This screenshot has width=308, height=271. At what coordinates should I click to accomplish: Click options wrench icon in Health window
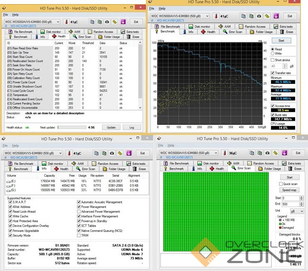tap(115, 22)
